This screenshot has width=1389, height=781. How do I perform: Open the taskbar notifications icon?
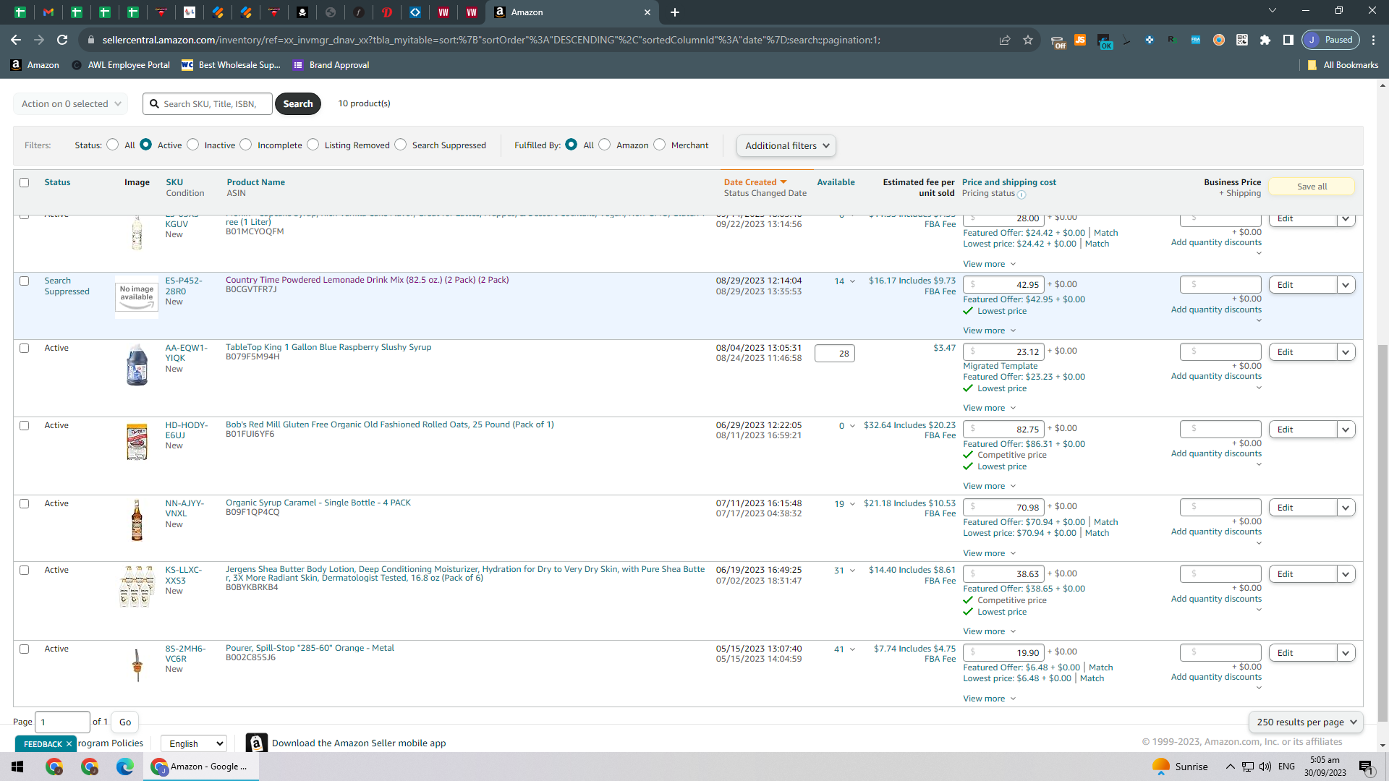pos(1366,767)
